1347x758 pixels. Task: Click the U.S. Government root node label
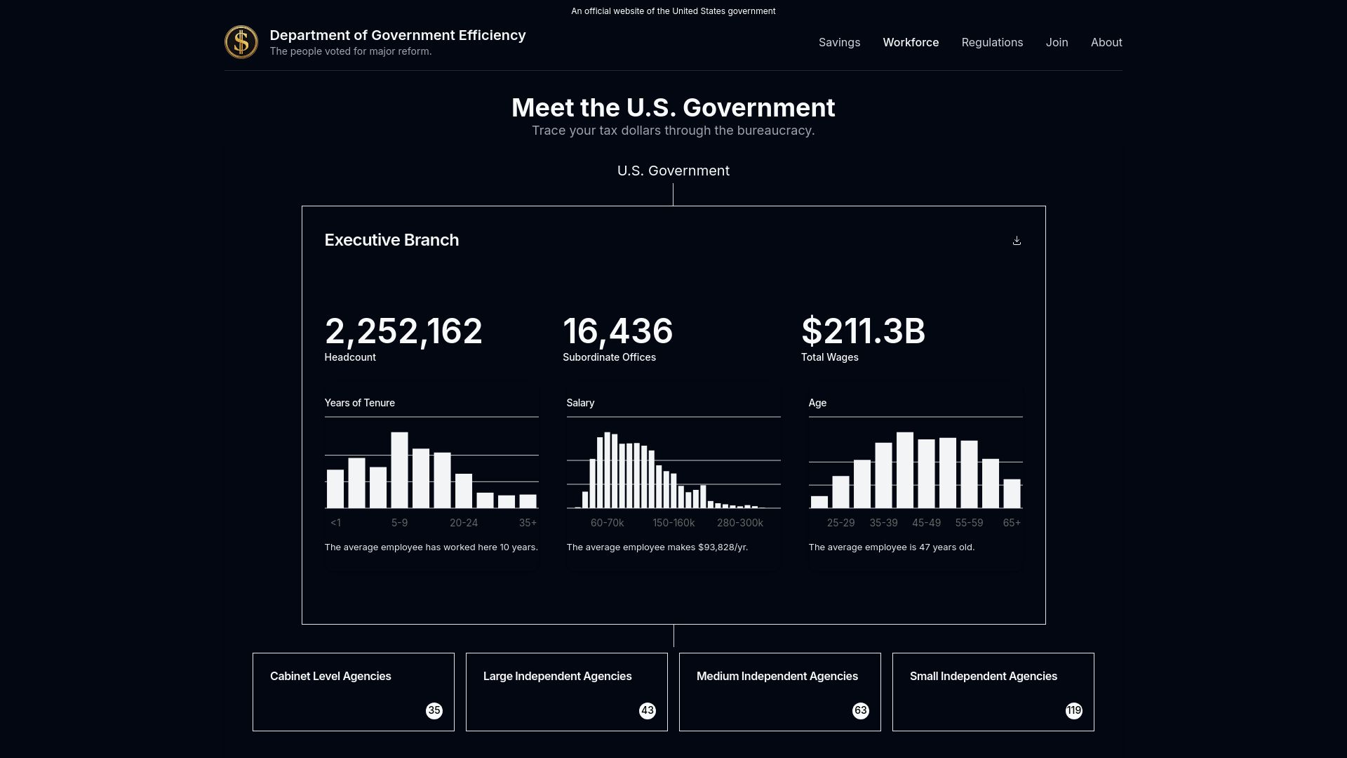click(673, 171)
